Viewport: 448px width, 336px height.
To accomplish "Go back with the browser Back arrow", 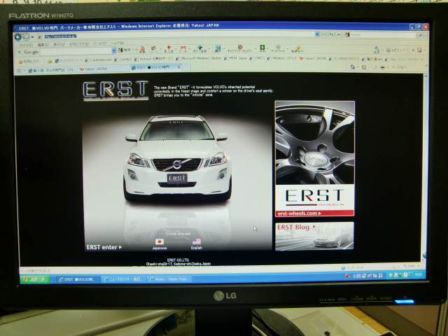I will pyautogui.click(x=18, y=37).
